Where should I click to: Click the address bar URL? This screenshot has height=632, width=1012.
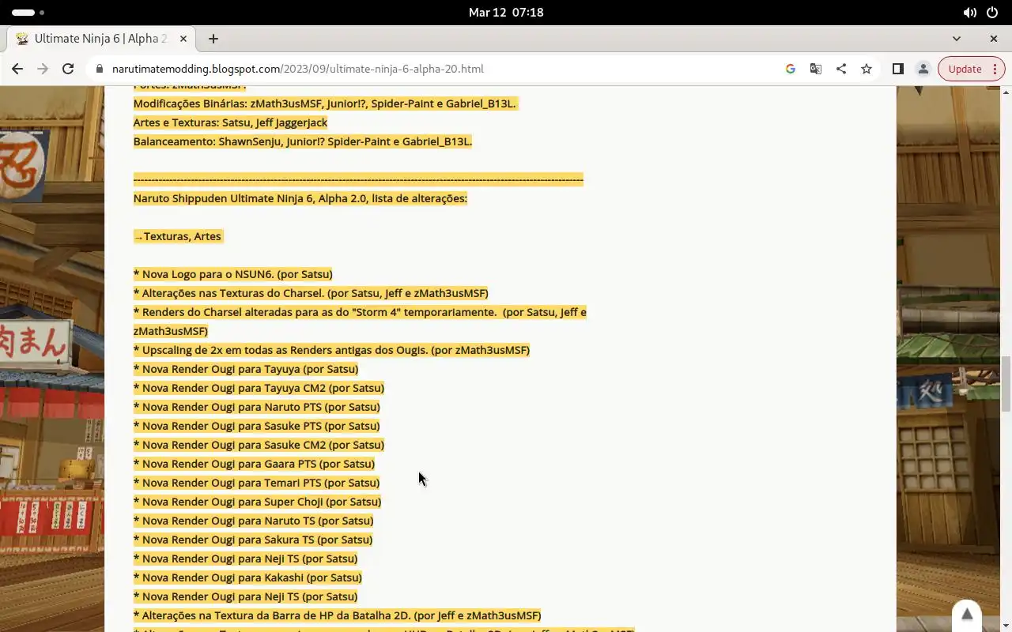tap(298, 69)
